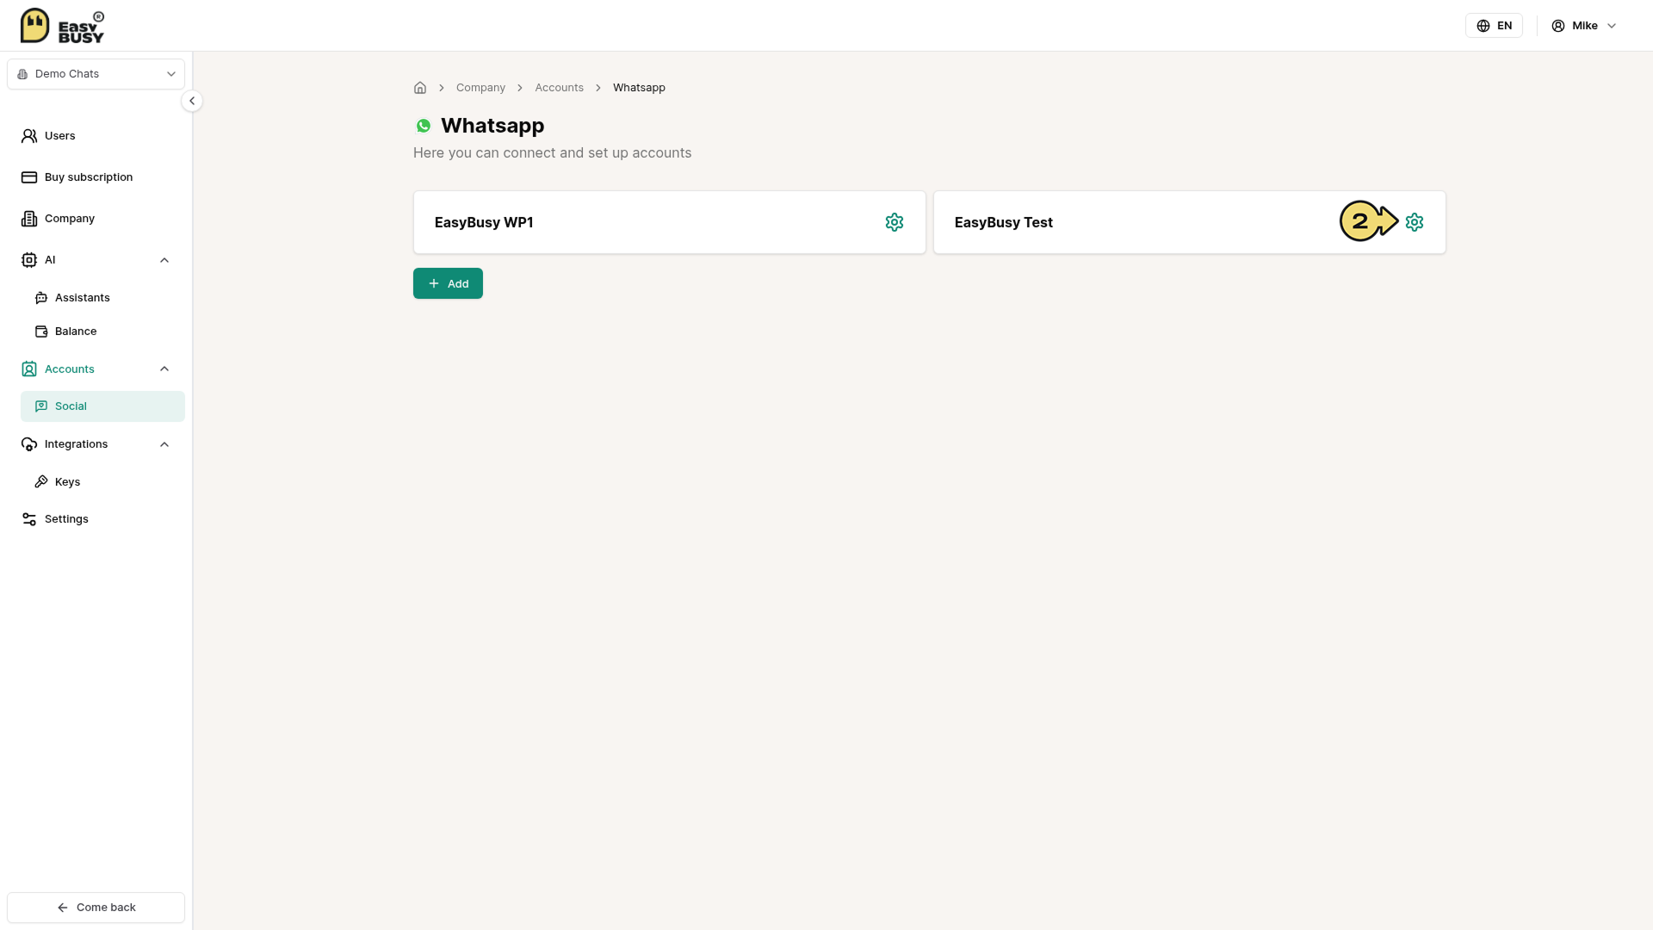This screenshot has width=1653, height=930.
Task: Go to Company breadcrumb link
Action: tap(480, 88)
